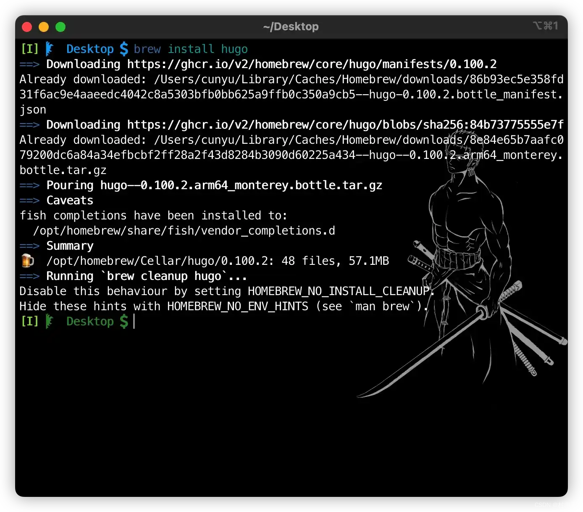
Task: Click the fish icon in the bottom prompt
Action: click(50, 321)
